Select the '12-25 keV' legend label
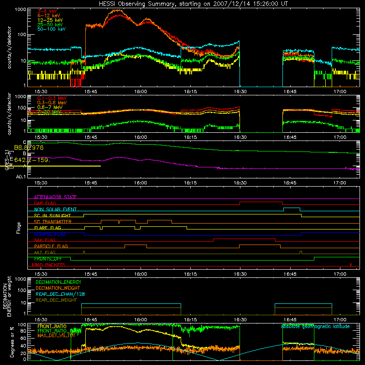Image resolution: width=365 pixels, height=365 pixels. click(50, 20)
